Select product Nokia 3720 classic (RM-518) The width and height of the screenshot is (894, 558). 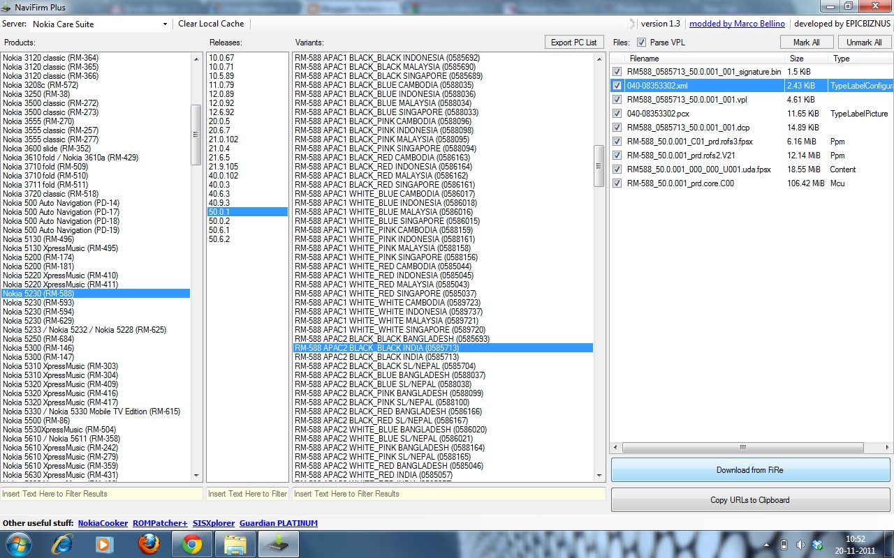coord(96,194)
